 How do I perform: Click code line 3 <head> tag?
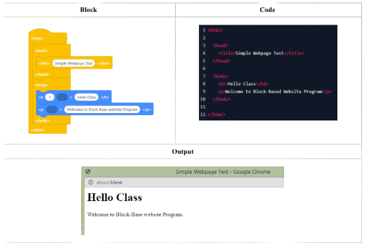(x=220, y=45)
